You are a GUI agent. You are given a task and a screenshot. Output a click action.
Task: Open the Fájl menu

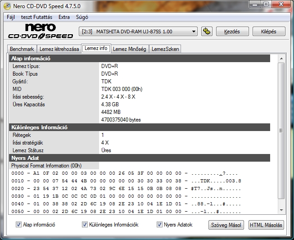tap(11, 17)
